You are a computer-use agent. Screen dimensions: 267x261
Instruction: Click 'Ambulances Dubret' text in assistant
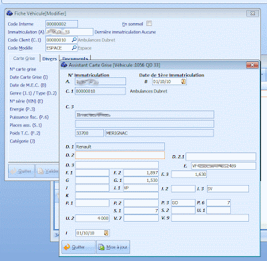tap(148, 91)
